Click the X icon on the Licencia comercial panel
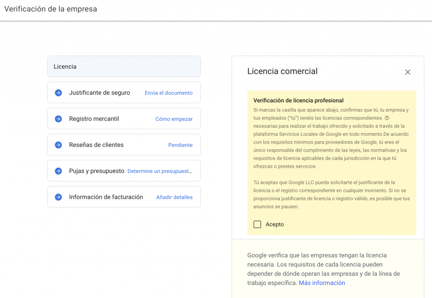The image size is (432, 298). pyautogui.click(x=408, y=72)
